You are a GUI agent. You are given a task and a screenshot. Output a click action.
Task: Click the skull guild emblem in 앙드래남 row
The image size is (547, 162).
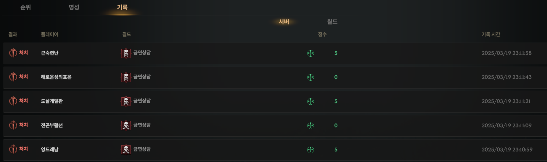pyautogui.click(x=126, y=150)
